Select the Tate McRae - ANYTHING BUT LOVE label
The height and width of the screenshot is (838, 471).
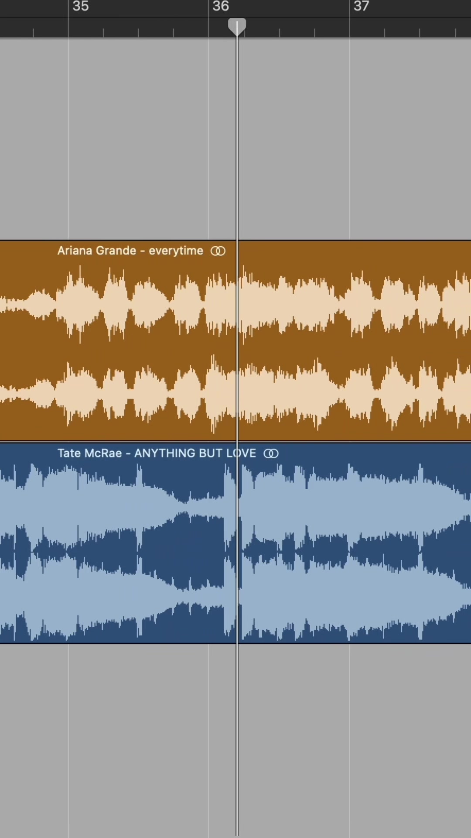tap(157, 453)
